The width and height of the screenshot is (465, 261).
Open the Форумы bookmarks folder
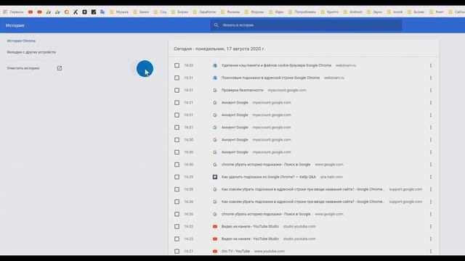(x=254, y=12)
